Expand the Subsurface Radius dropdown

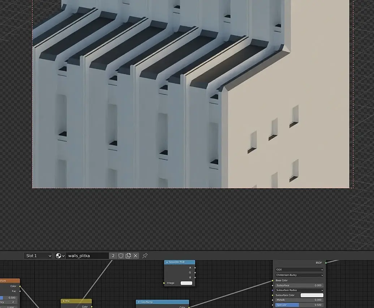click(x=300, y=290)
